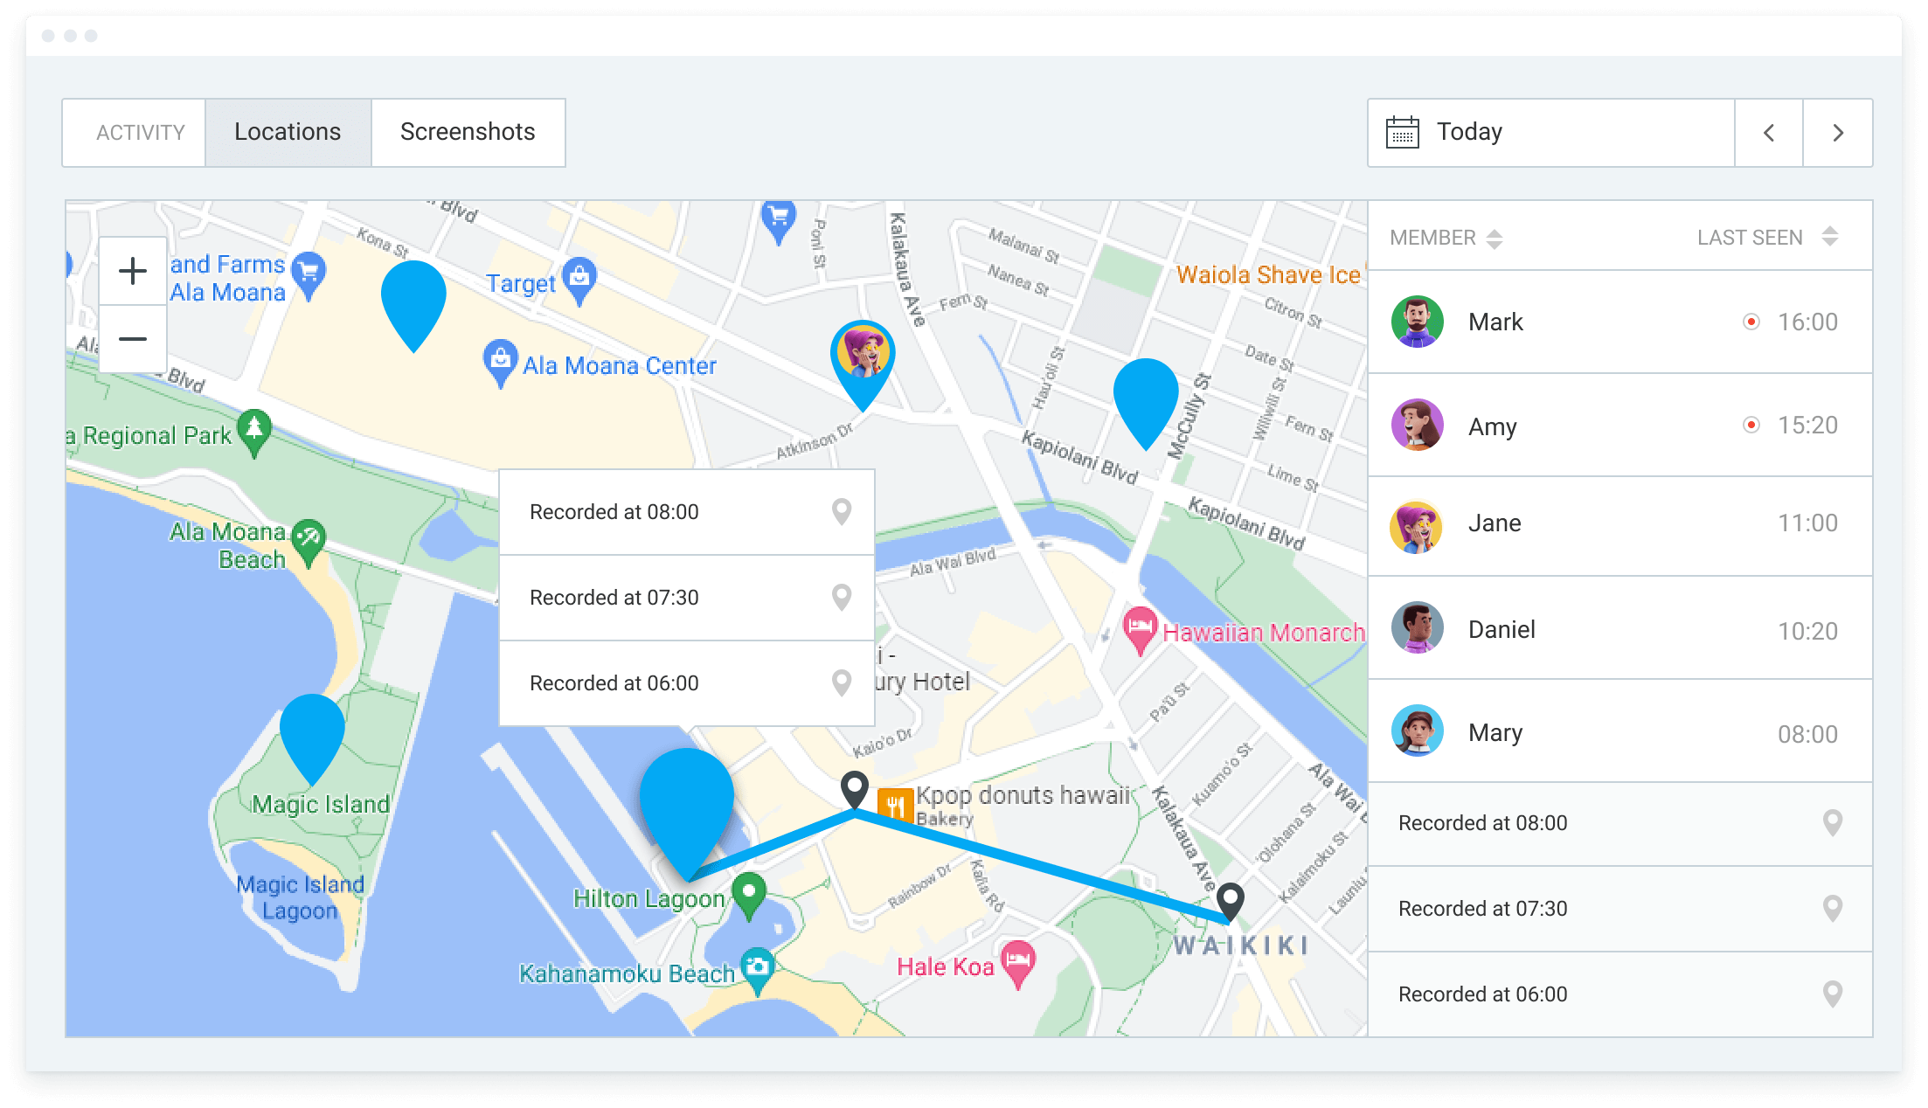Click Mark's avatar in the member list

1418,322
